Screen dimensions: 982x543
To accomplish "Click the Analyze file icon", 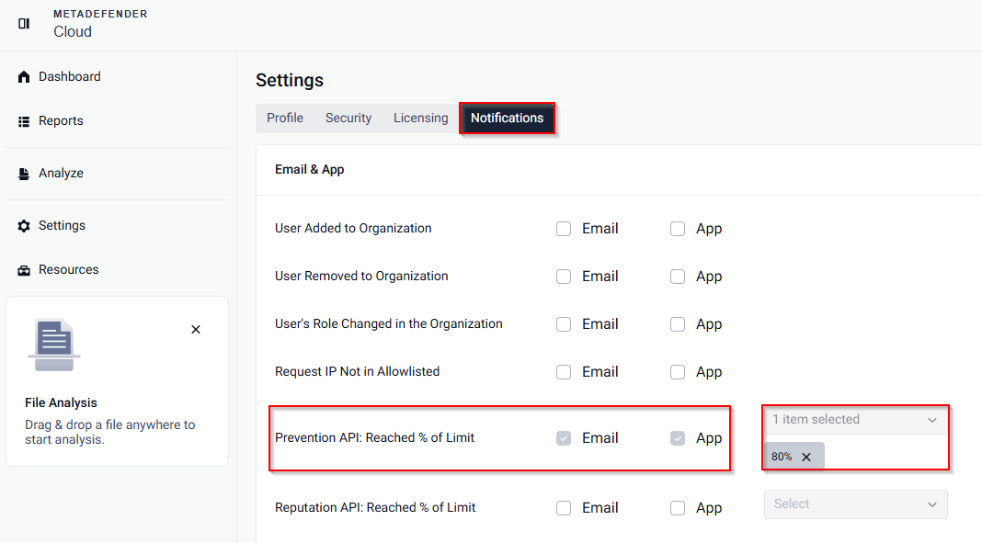I will (x=25, y=174).
